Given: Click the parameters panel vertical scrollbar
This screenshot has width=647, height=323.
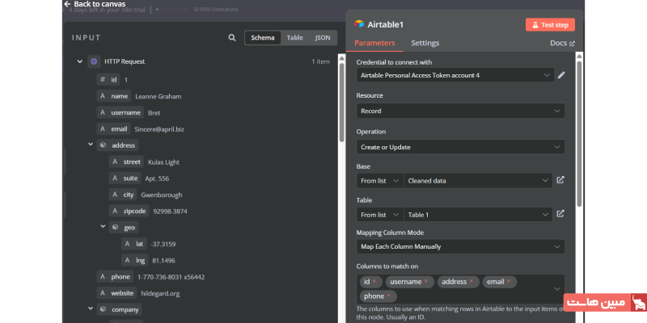Looking at the screenshot, I should (579, 145).
